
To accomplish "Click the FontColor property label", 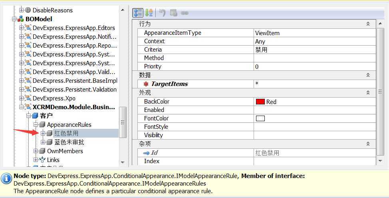I will coord(156,118).
